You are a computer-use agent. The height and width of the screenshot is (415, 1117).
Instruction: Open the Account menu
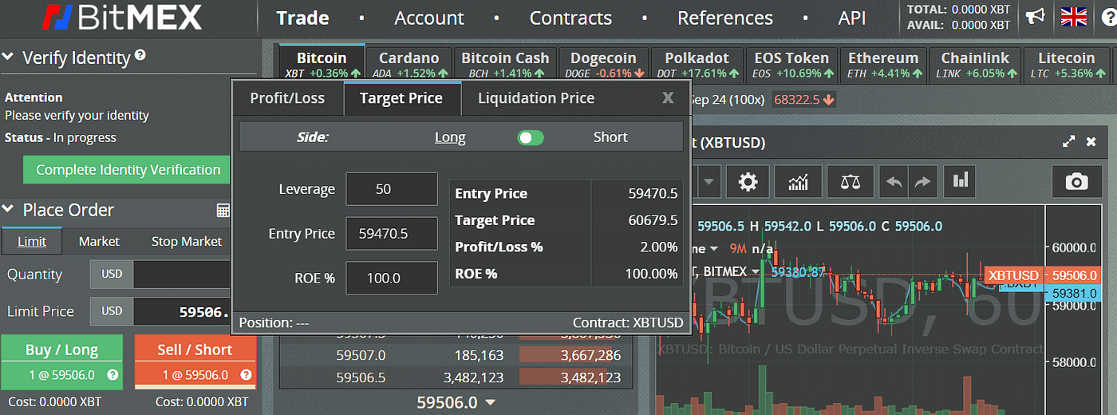[429, 18]
